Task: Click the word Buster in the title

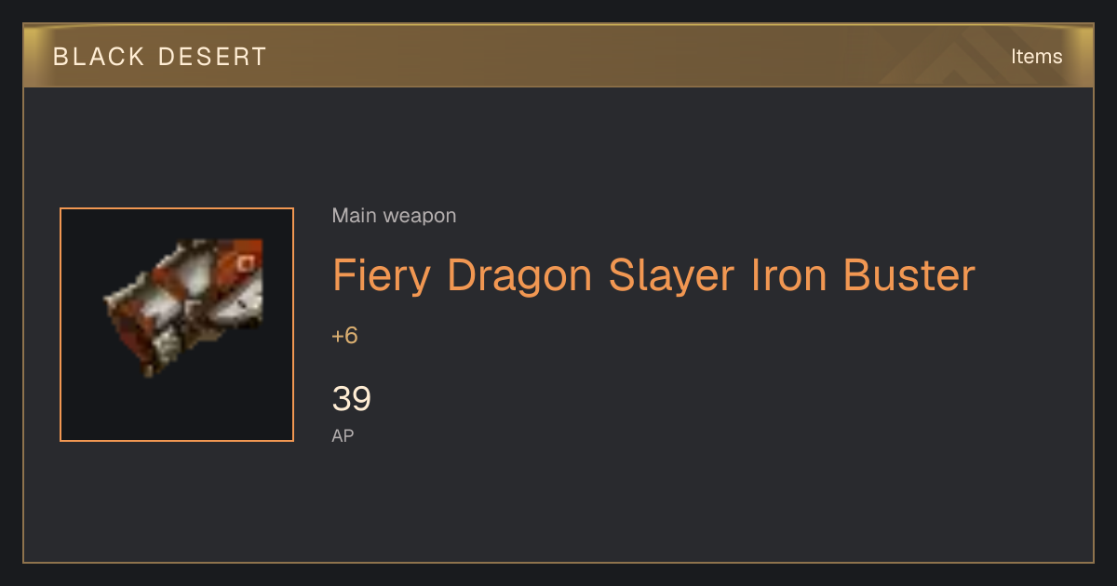Action: click(908, 275)
